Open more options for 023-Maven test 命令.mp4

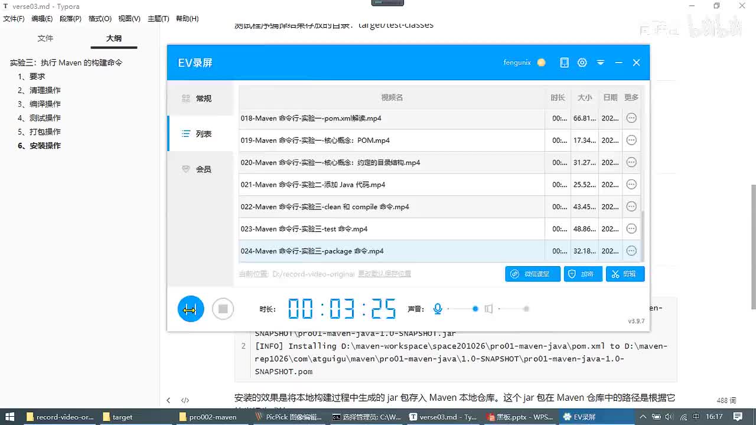tap(631, 229)
